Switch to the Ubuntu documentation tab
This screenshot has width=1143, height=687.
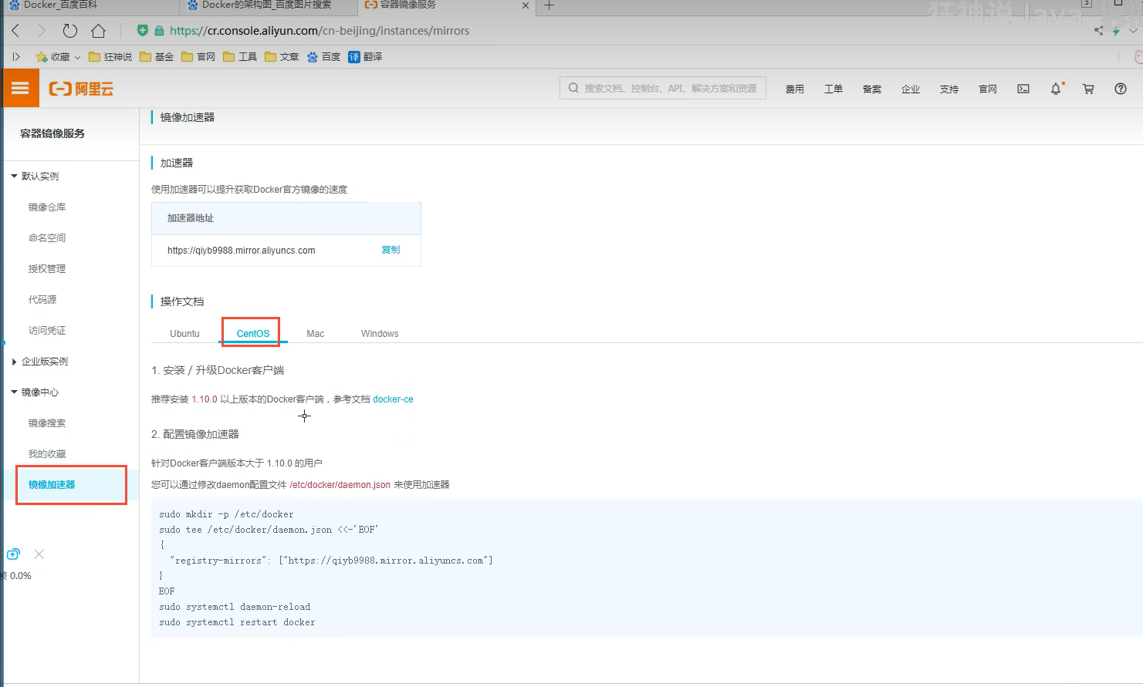point(184,334)
